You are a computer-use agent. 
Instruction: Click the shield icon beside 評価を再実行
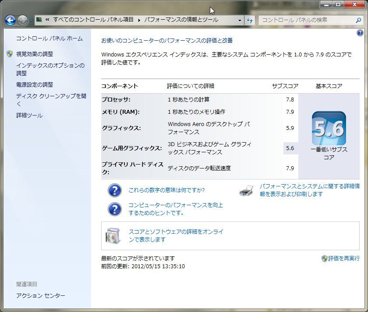324,259
